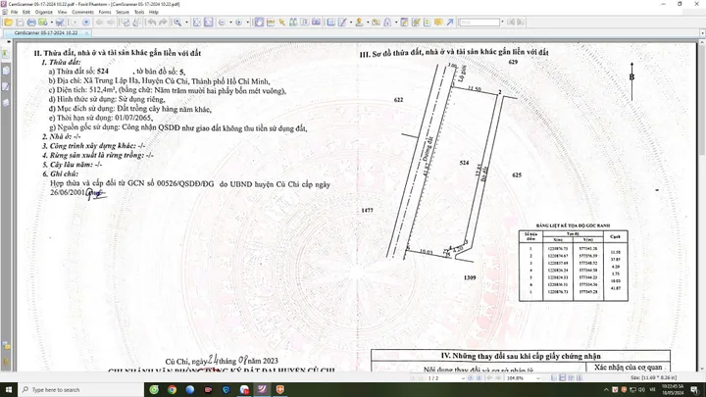Click the Type here to search box
This screenshot has height=397, width=706.
(81, 389)
